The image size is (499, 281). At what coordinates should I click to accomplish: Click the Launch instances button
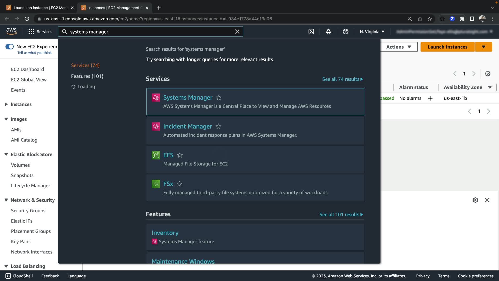(447, 47)
